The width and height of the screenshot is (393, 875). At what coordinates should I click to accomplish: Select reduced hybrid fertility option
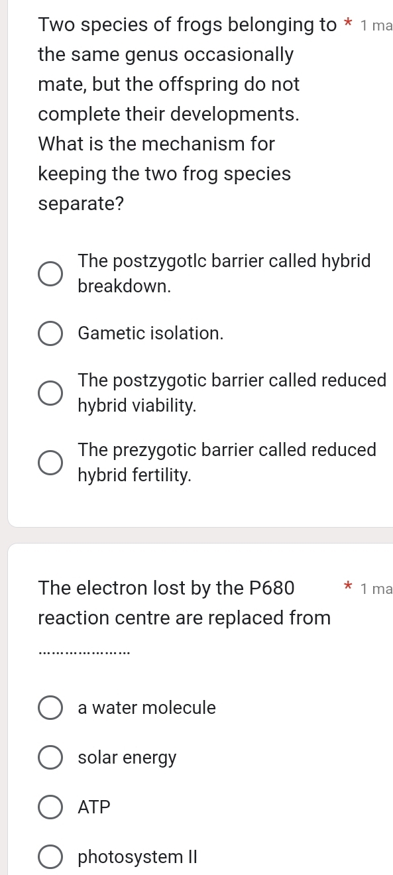pyautogui.click(x=50, y=462)
